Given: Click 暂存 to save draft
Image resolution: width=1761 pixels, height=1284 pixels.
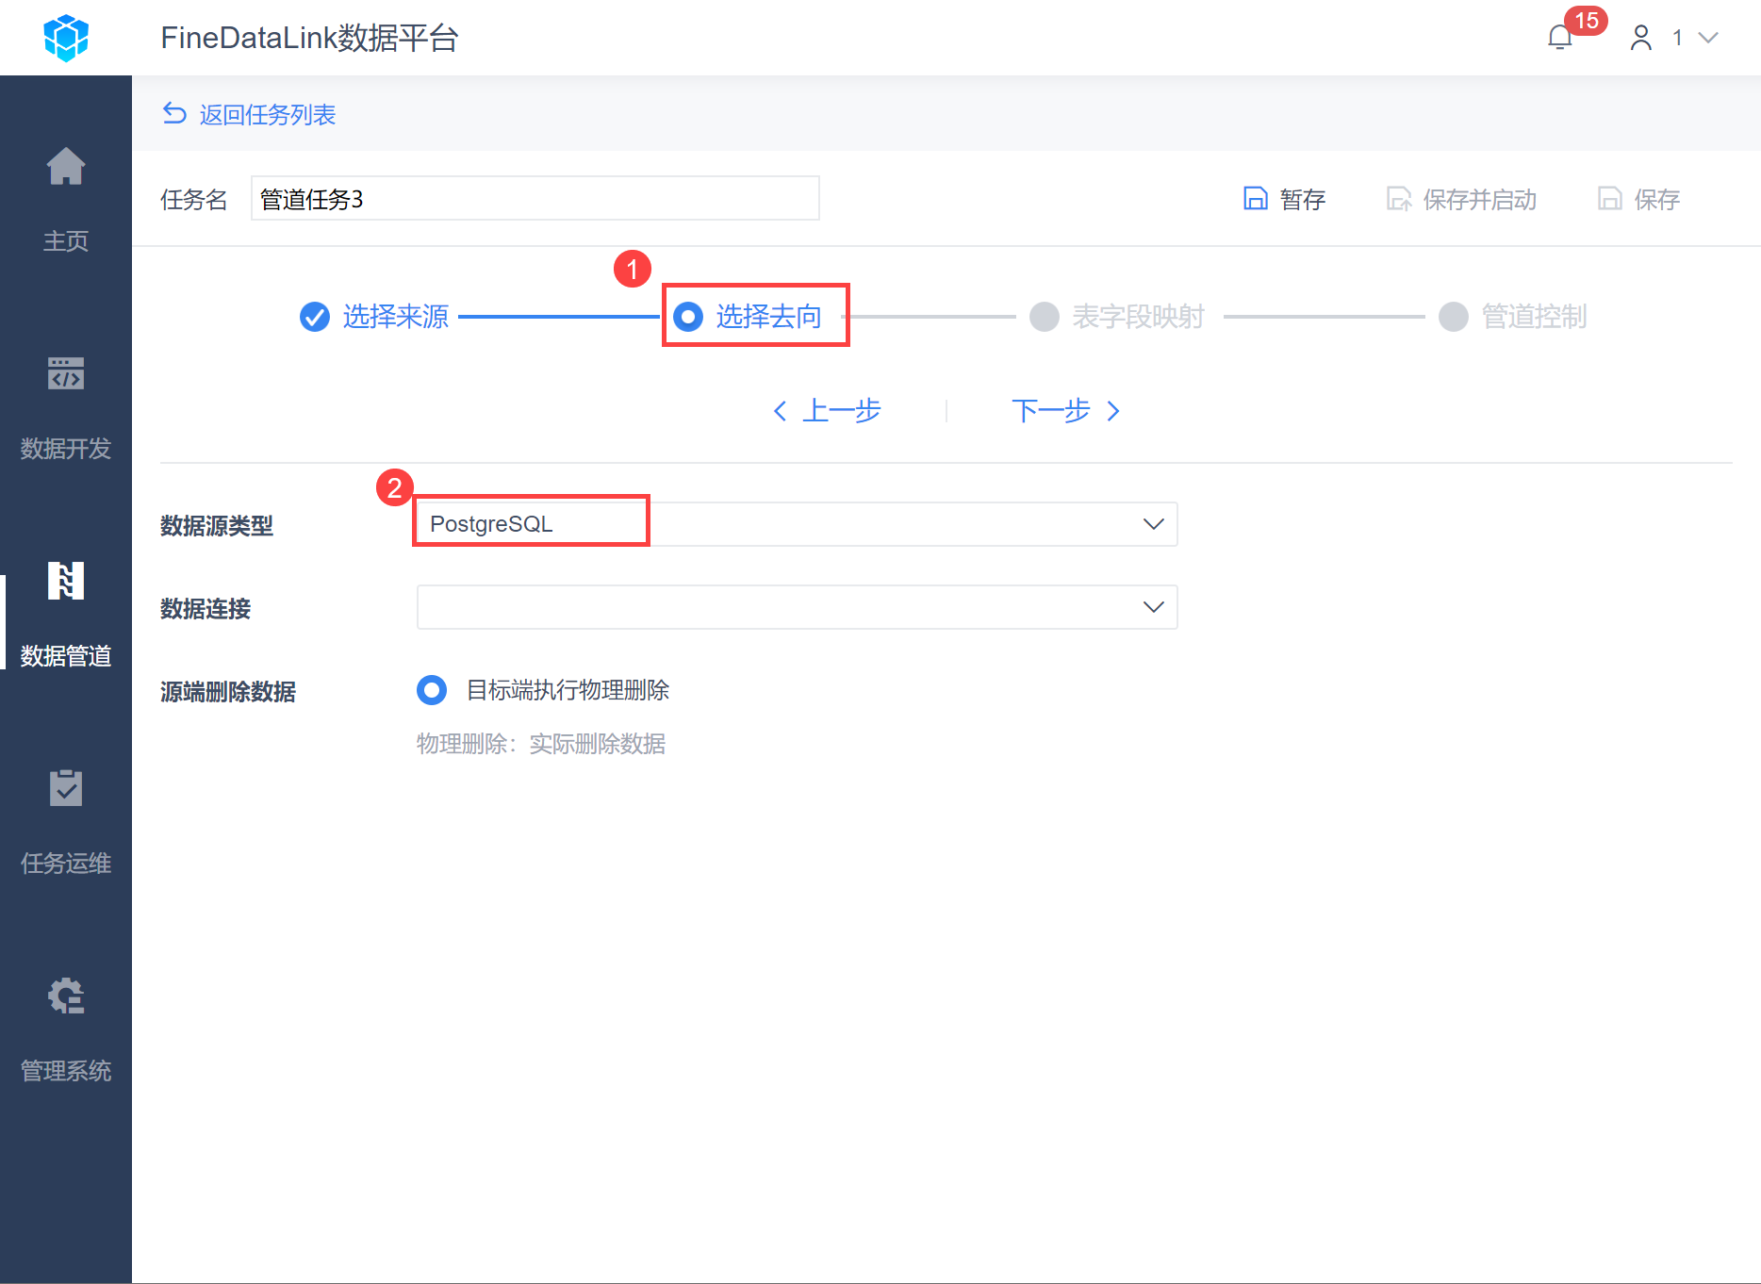Looking at the screenshot, I should pos(1284,199).
